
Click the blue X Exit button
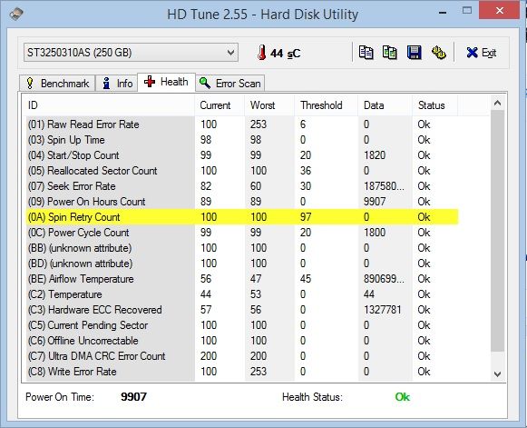(x=482, y=53)
